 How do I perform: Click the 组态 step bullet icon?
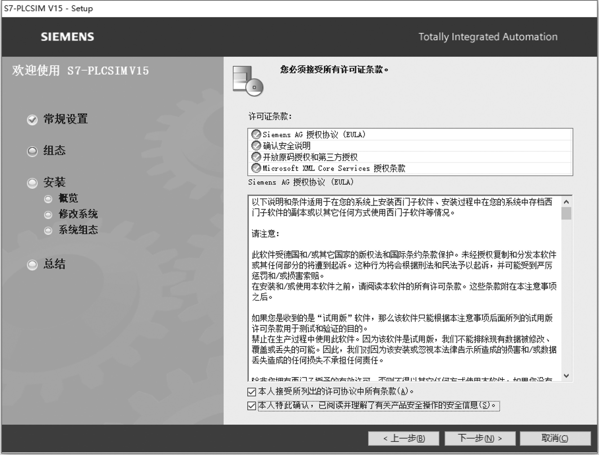coord(32,151)
